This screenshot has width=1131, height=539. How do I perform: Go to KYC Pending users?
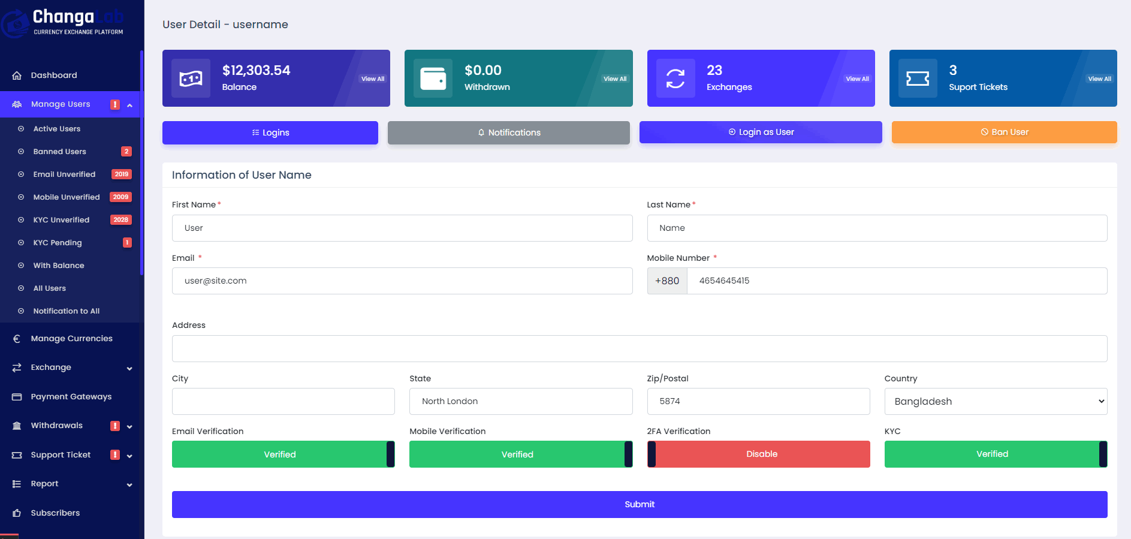click(58, 243)
